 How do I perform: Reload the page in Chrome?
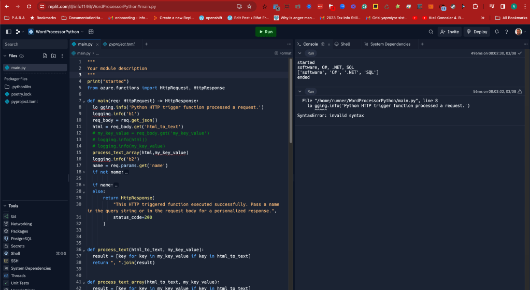[29, 6]
